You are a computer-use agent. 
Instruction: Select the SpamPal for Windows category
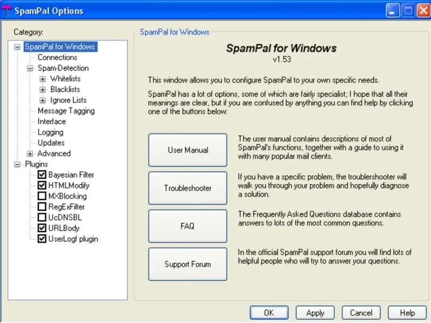click(60, 47)
